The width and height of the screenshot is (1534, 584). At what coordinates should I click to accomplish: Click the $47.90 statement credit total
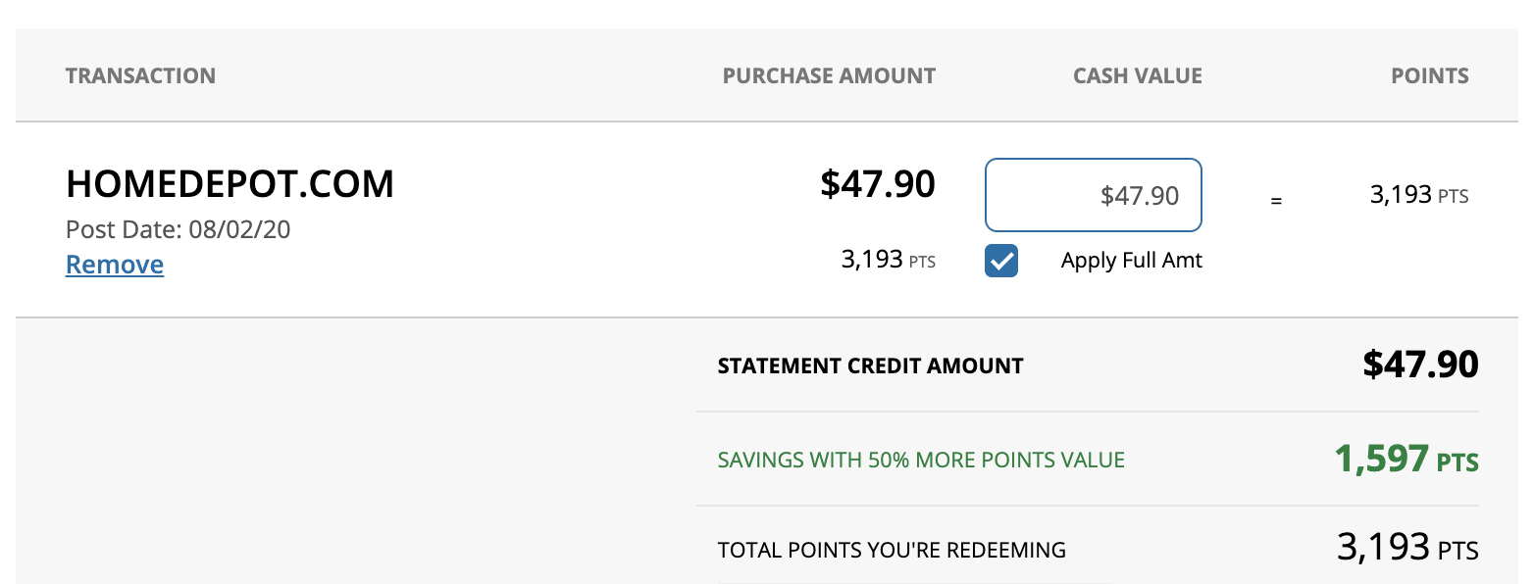1420,365
